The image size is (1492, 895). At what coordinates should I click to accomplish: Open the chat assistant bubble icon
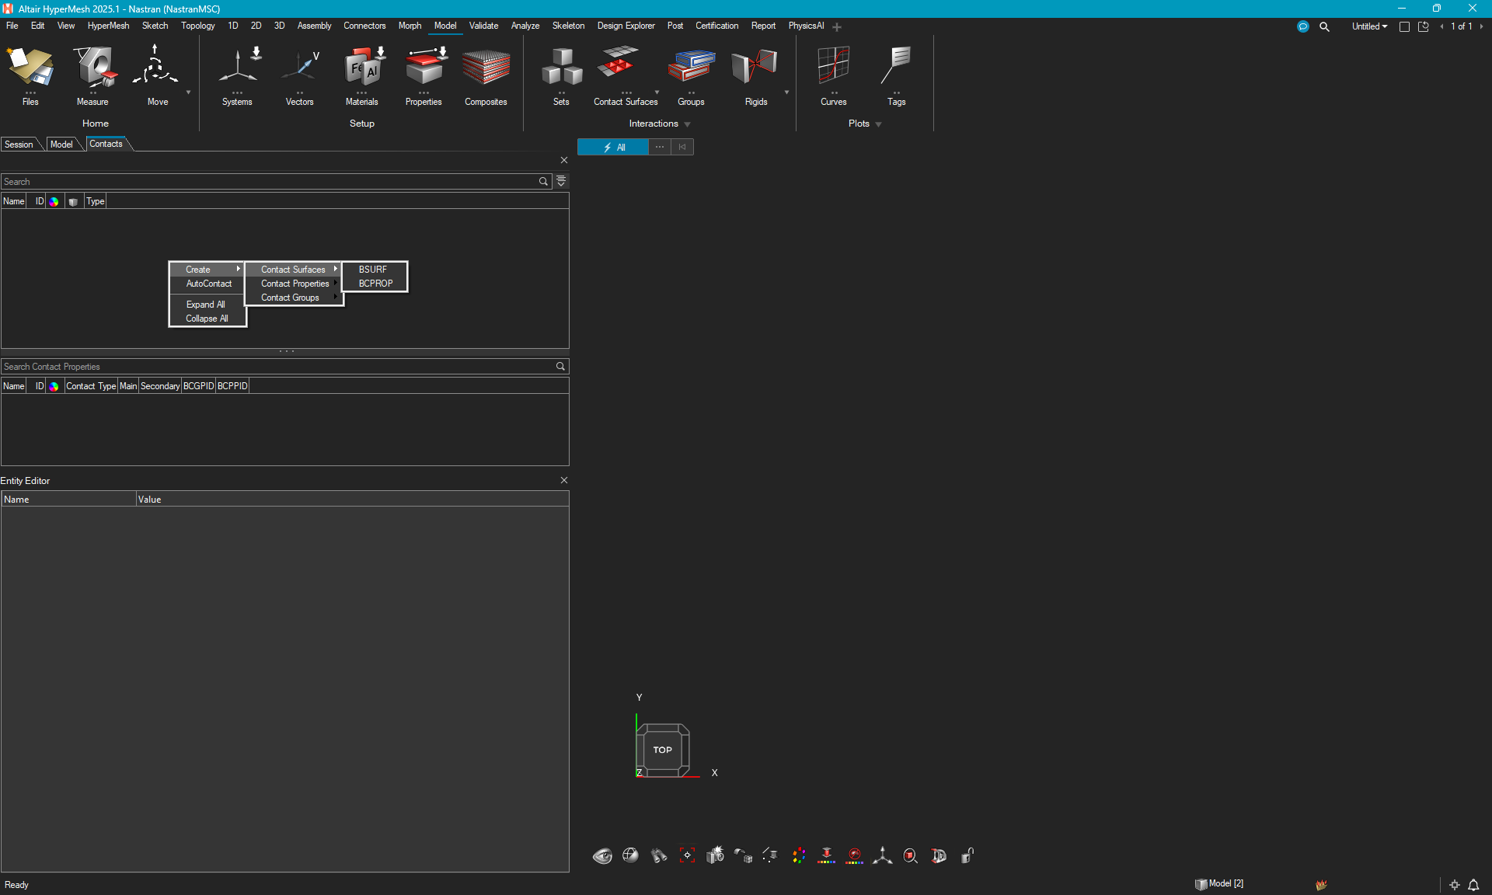point(1303,26)
